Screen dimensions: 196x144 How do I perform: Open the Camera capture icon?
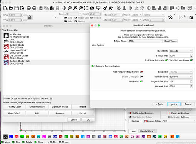coord(91,8)
